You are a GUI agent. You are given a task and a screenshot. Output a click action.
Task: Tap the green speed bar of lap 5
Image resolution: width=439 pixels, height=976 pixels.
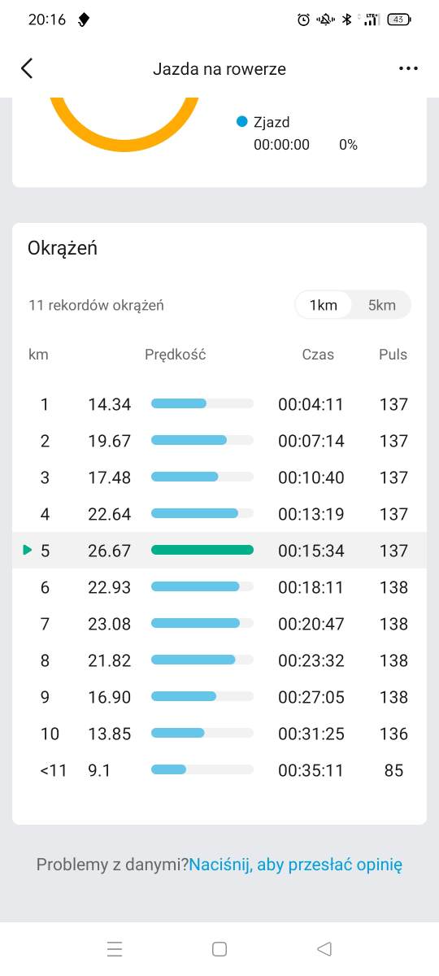point(202,551)
